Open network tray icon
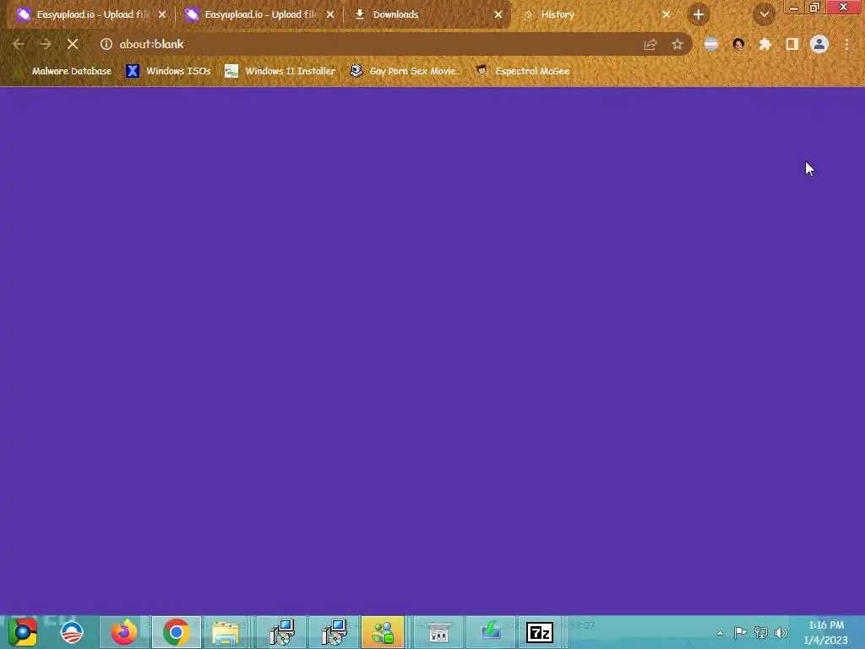Screen dimensions: 865x649 pos(761,632)
